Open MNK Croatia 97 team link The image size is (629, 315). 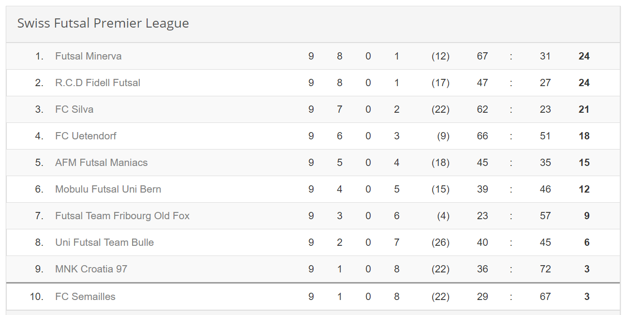[91, 269]
